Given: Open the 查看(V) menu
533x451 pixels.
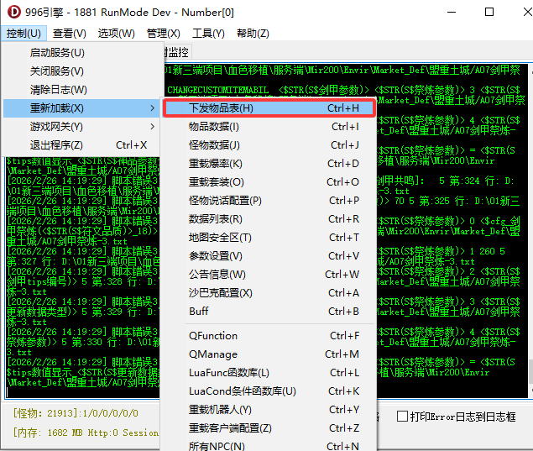Looking at the screenshot, I should [69, 34].
